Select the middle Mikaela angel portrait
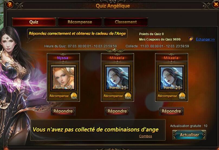The image size is (219, 150). point(117,78)
